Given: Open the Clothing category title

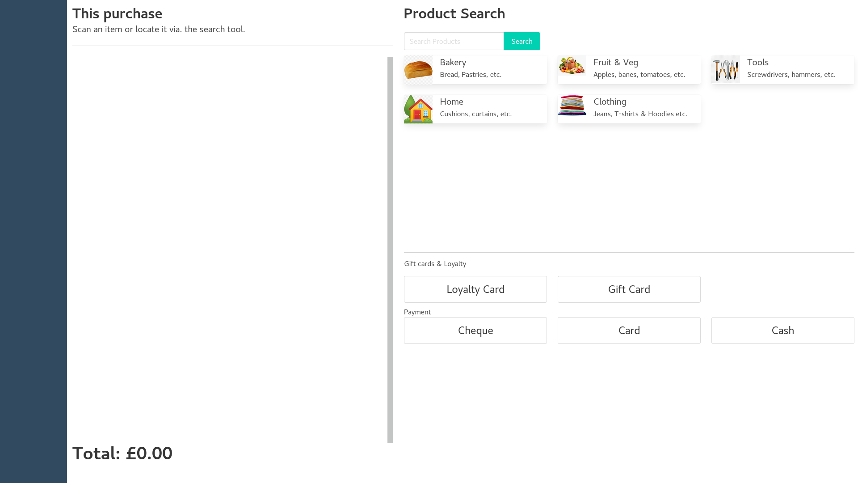Looking at the screenshot, I should pyautogui.click(x=610, y=102).
